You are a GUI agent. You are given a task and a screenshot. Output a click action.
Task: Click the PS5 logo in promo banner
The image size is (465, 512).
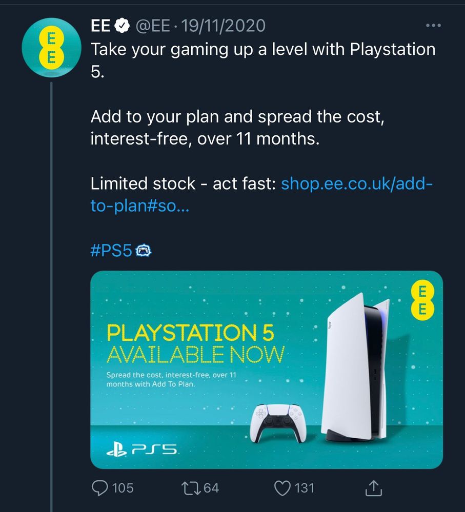click(x=141, y=449)
